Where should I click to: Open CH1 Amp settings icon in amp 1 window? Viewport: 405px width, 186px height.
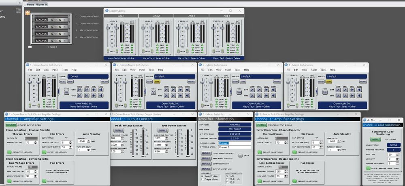(x=94, y=90)
